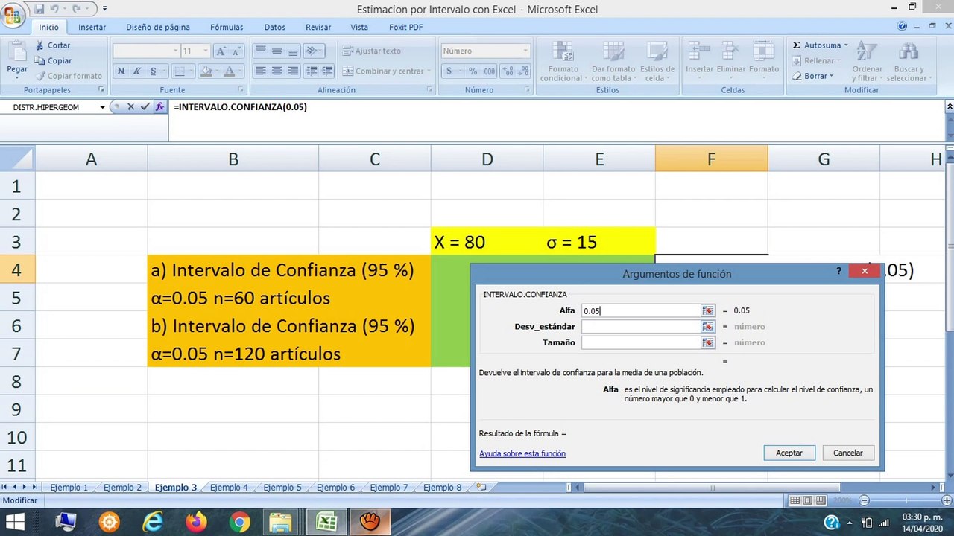Cancel formula entry with the X icon
Viewport: 954px width, 536px height.
[x=131, y=107]
